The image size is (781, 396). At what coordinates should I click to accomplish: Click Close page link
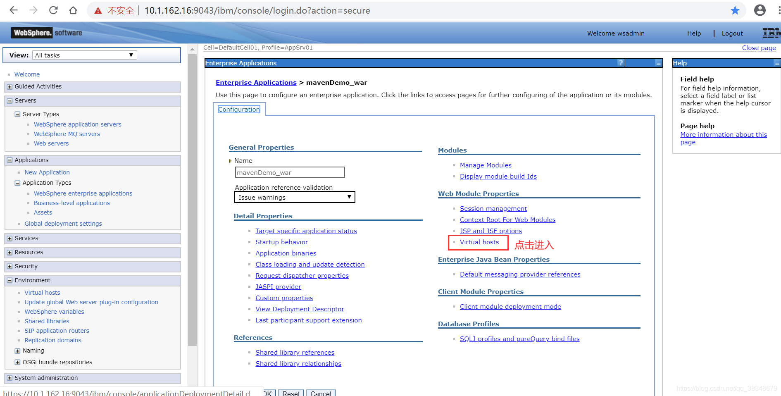tap(759, 48)
